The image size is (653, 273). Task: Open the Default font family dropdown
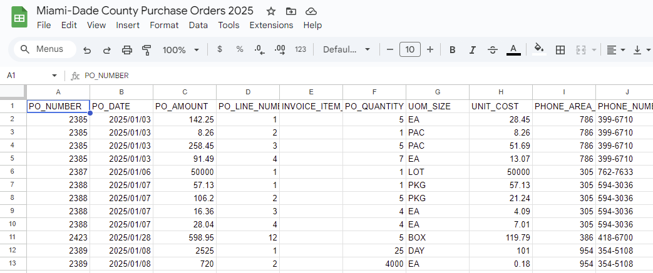pyautogui.click(x=346, y=50)
